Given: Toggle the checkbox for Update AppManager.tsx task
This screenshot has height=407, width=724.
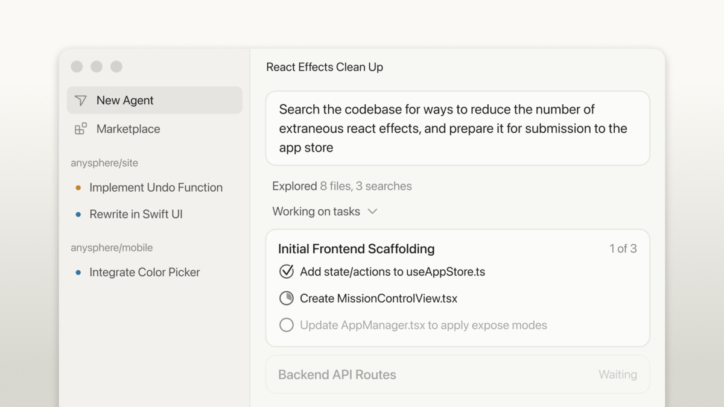Looking at the screenshot, I should pyautogui.click(x=286, y=325).
